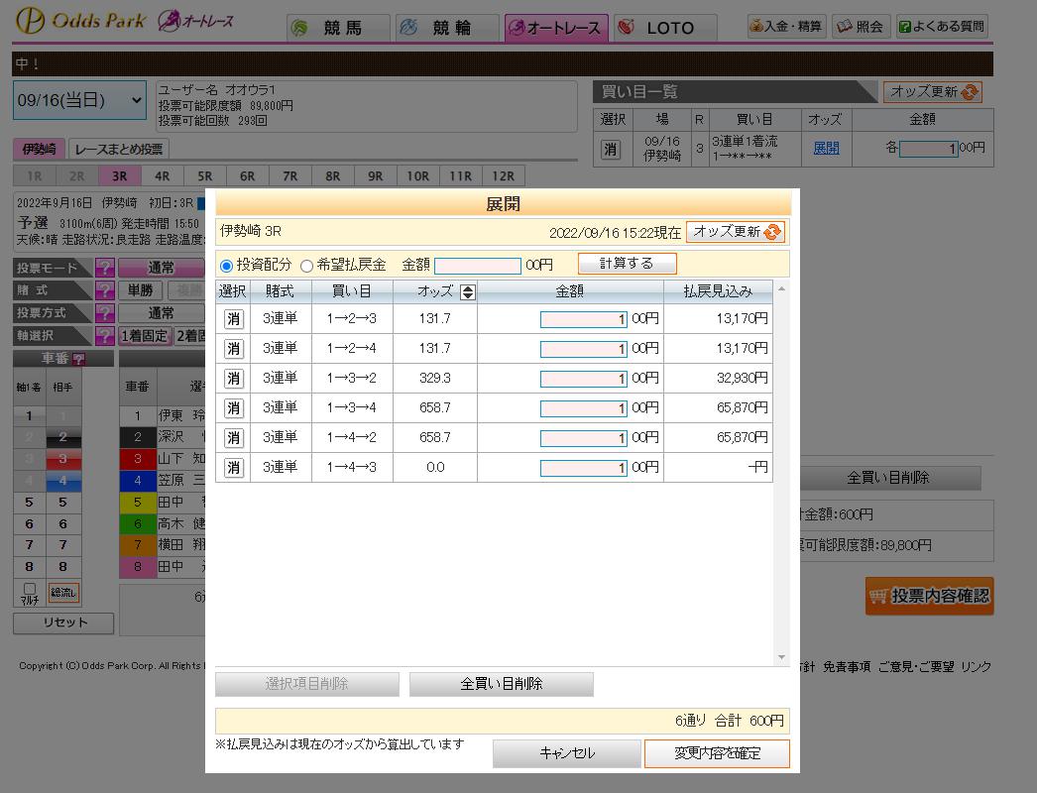Select the 伊勢崎 venue tab
The height and width of the screenshot is (793, 1037).
[39, 149]
